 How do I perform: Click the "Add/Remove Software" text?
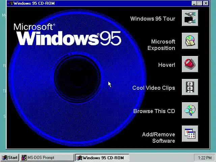[159, 138]
